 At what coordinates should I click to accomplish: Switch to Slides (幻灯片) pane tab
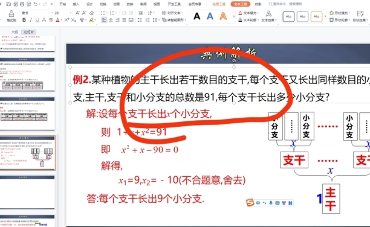pyautogui.click(x=29, y=32)
